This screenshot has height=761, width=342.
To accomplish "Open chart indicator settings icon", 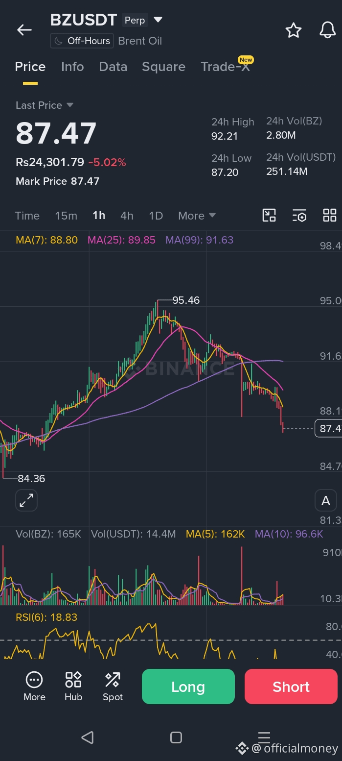I will (299, 216).
